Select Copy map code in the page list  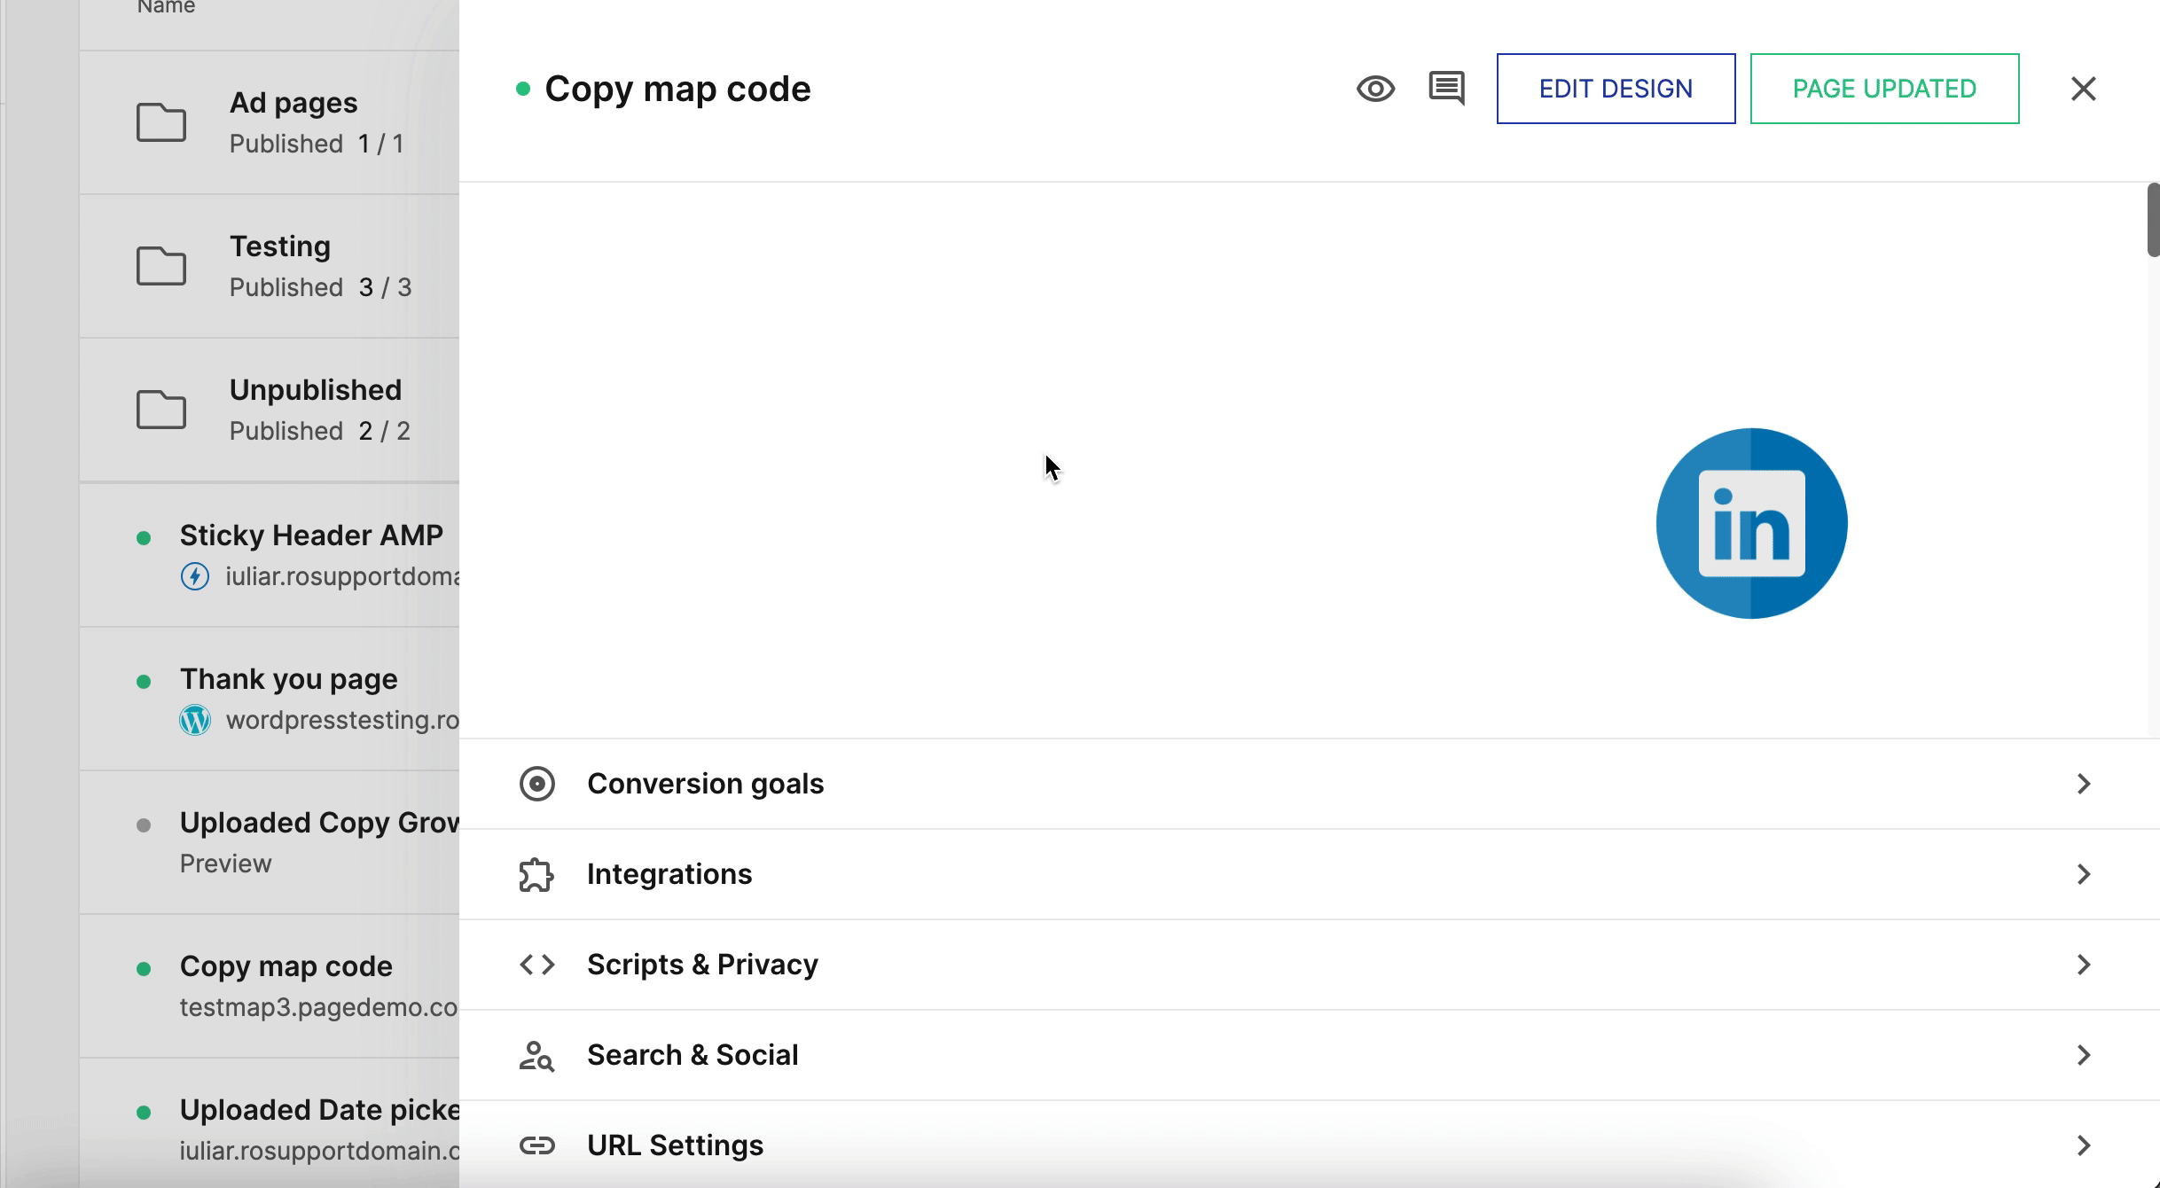[270, 986]
